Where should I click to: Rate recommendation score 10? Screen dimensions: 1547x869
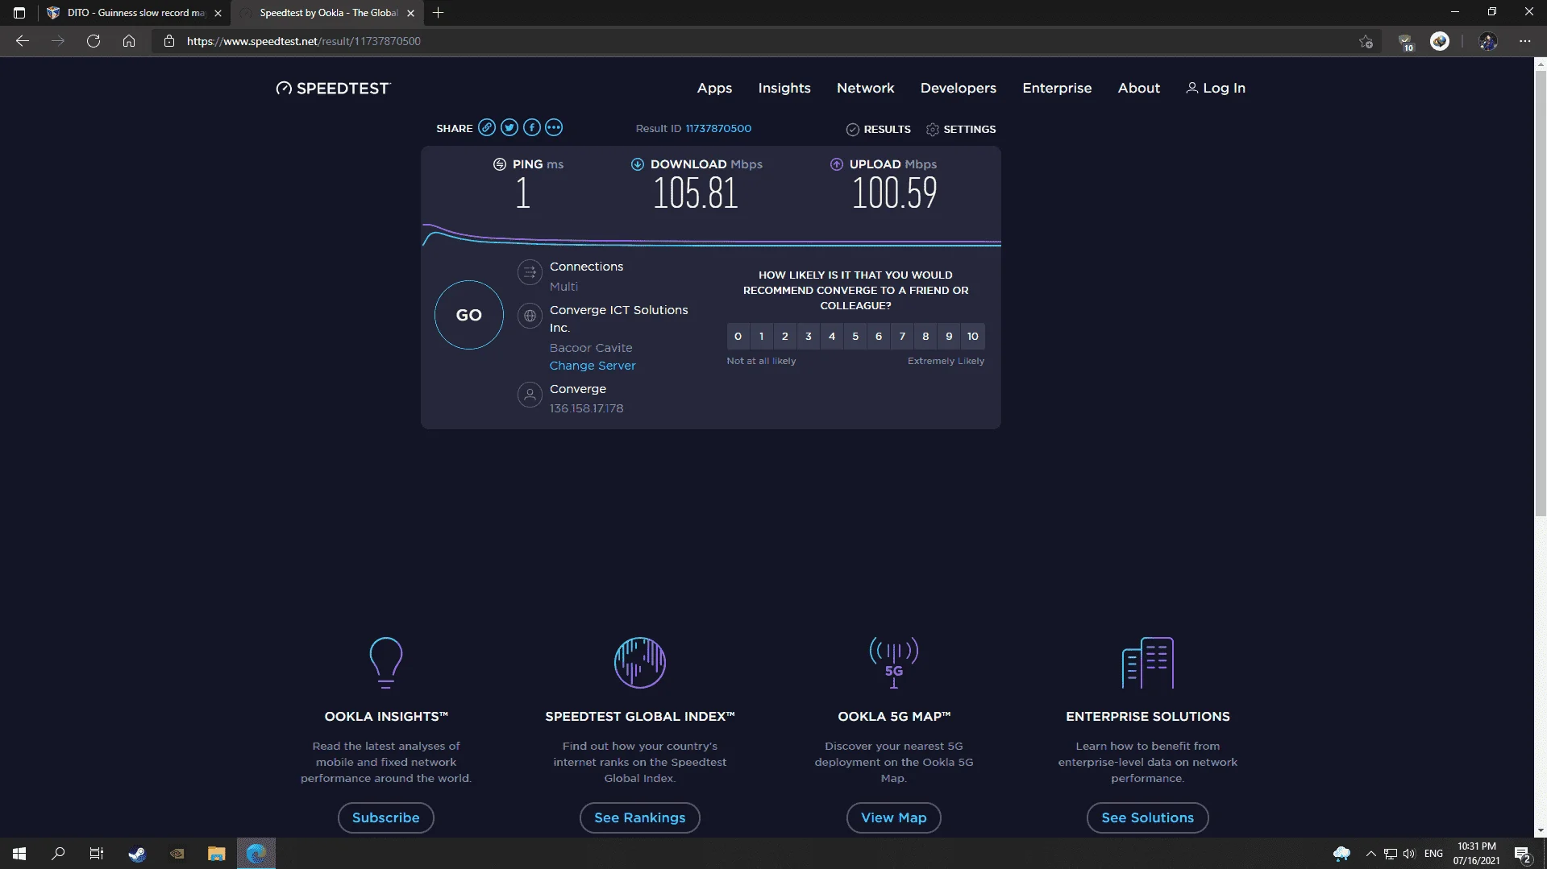coord(973,337)
